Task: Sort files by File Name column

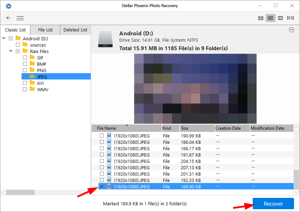Action: 126,128
